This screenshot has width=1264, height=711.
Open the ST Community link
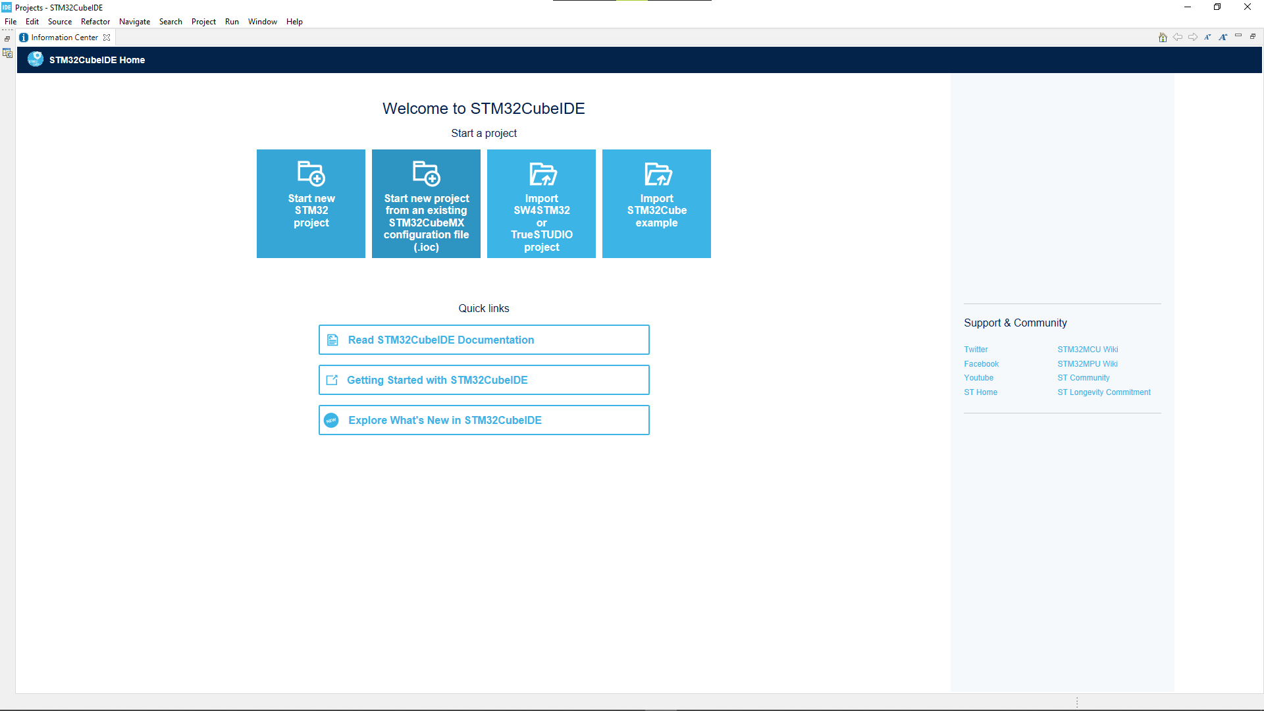click(x=1083, y=378)
